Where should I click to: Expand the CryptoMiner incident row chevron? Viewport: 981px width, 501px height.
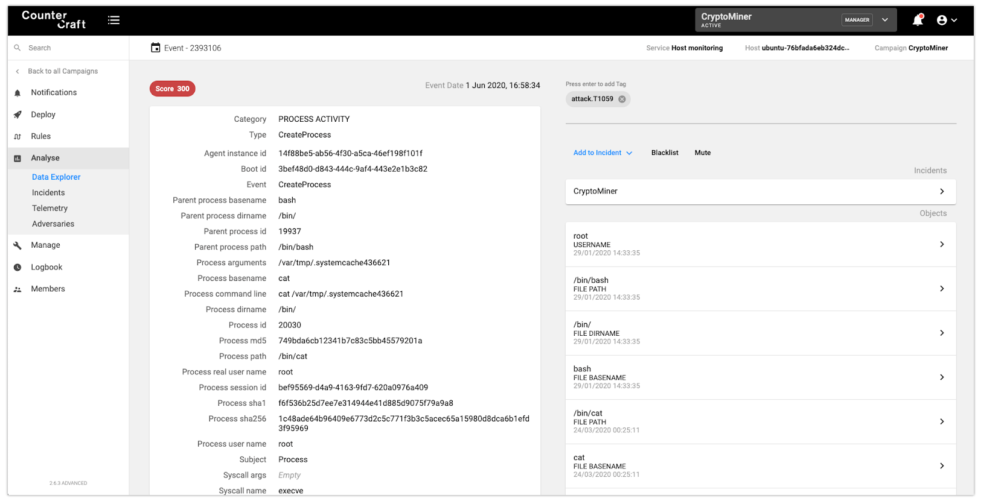point(942,191)
